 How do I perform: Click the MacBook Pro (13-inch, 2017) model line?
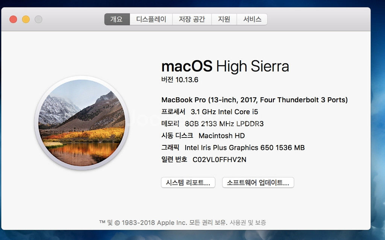click(255, 100)
